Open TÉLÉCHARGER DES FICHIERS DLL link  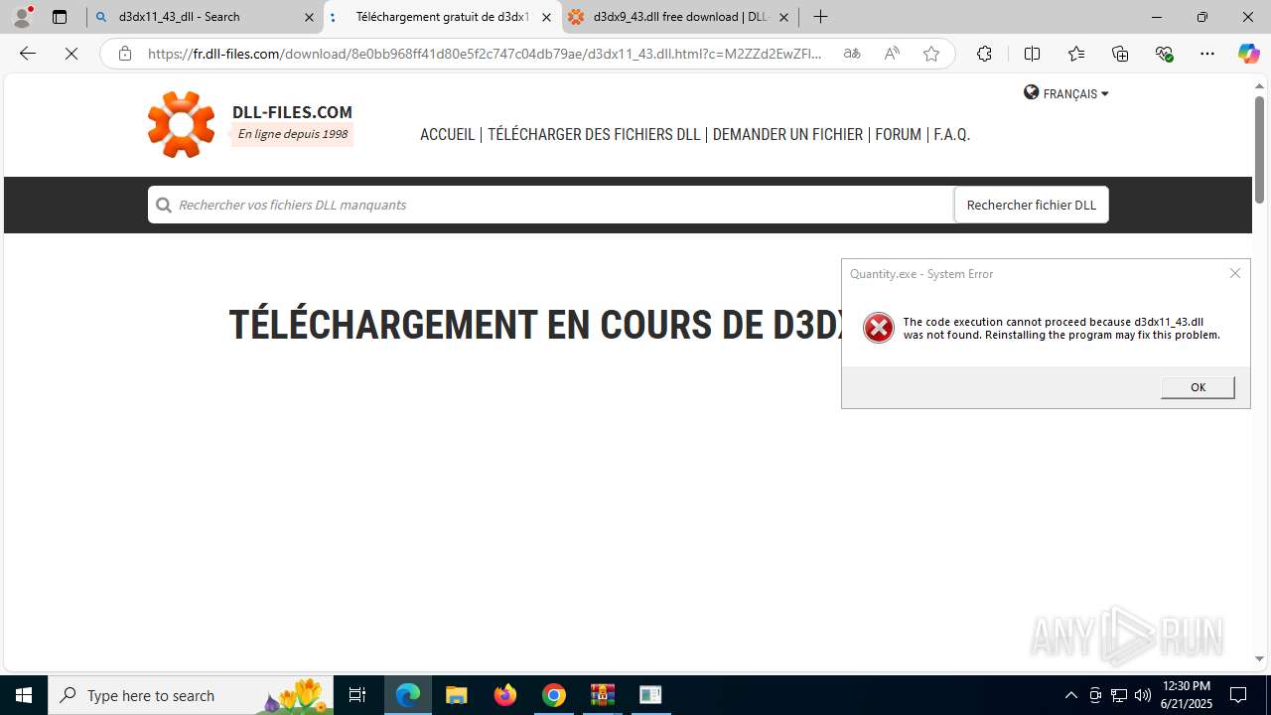coord(594,134)
